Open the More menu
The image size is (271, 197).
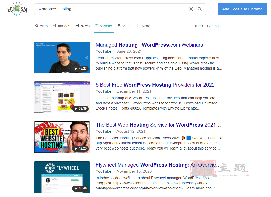click(144, 26)
